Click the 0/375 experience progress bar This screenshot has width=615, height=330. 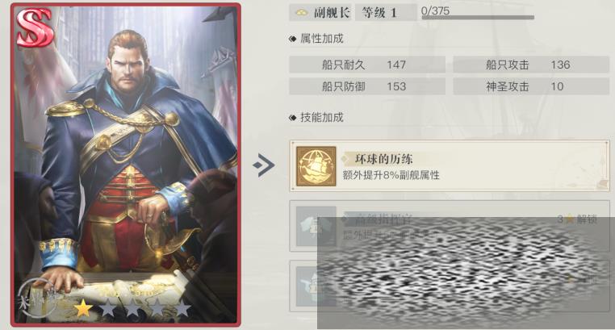click(x=477, y=17)
